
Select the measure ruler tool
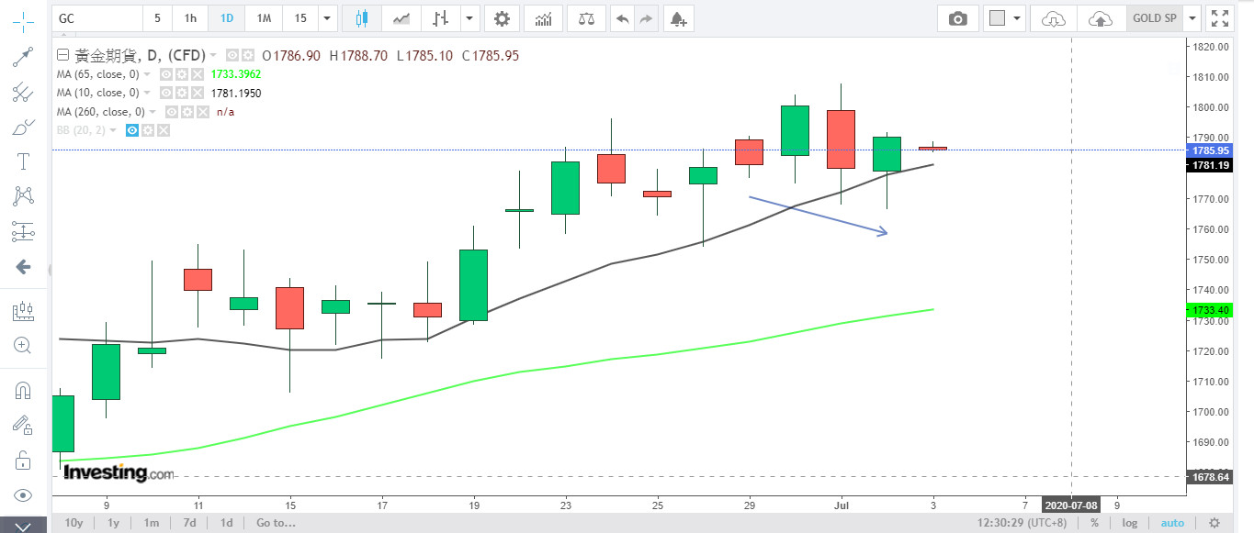click(23, 311)
